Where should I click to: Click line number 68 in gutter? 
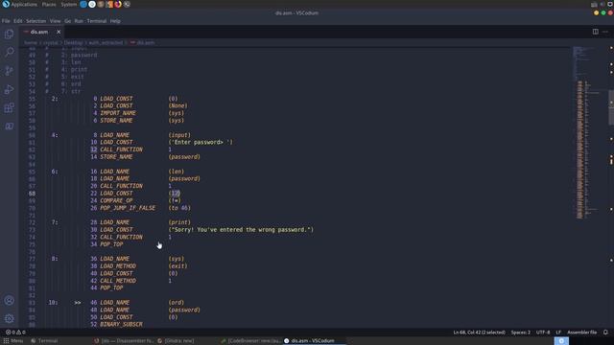32,194
